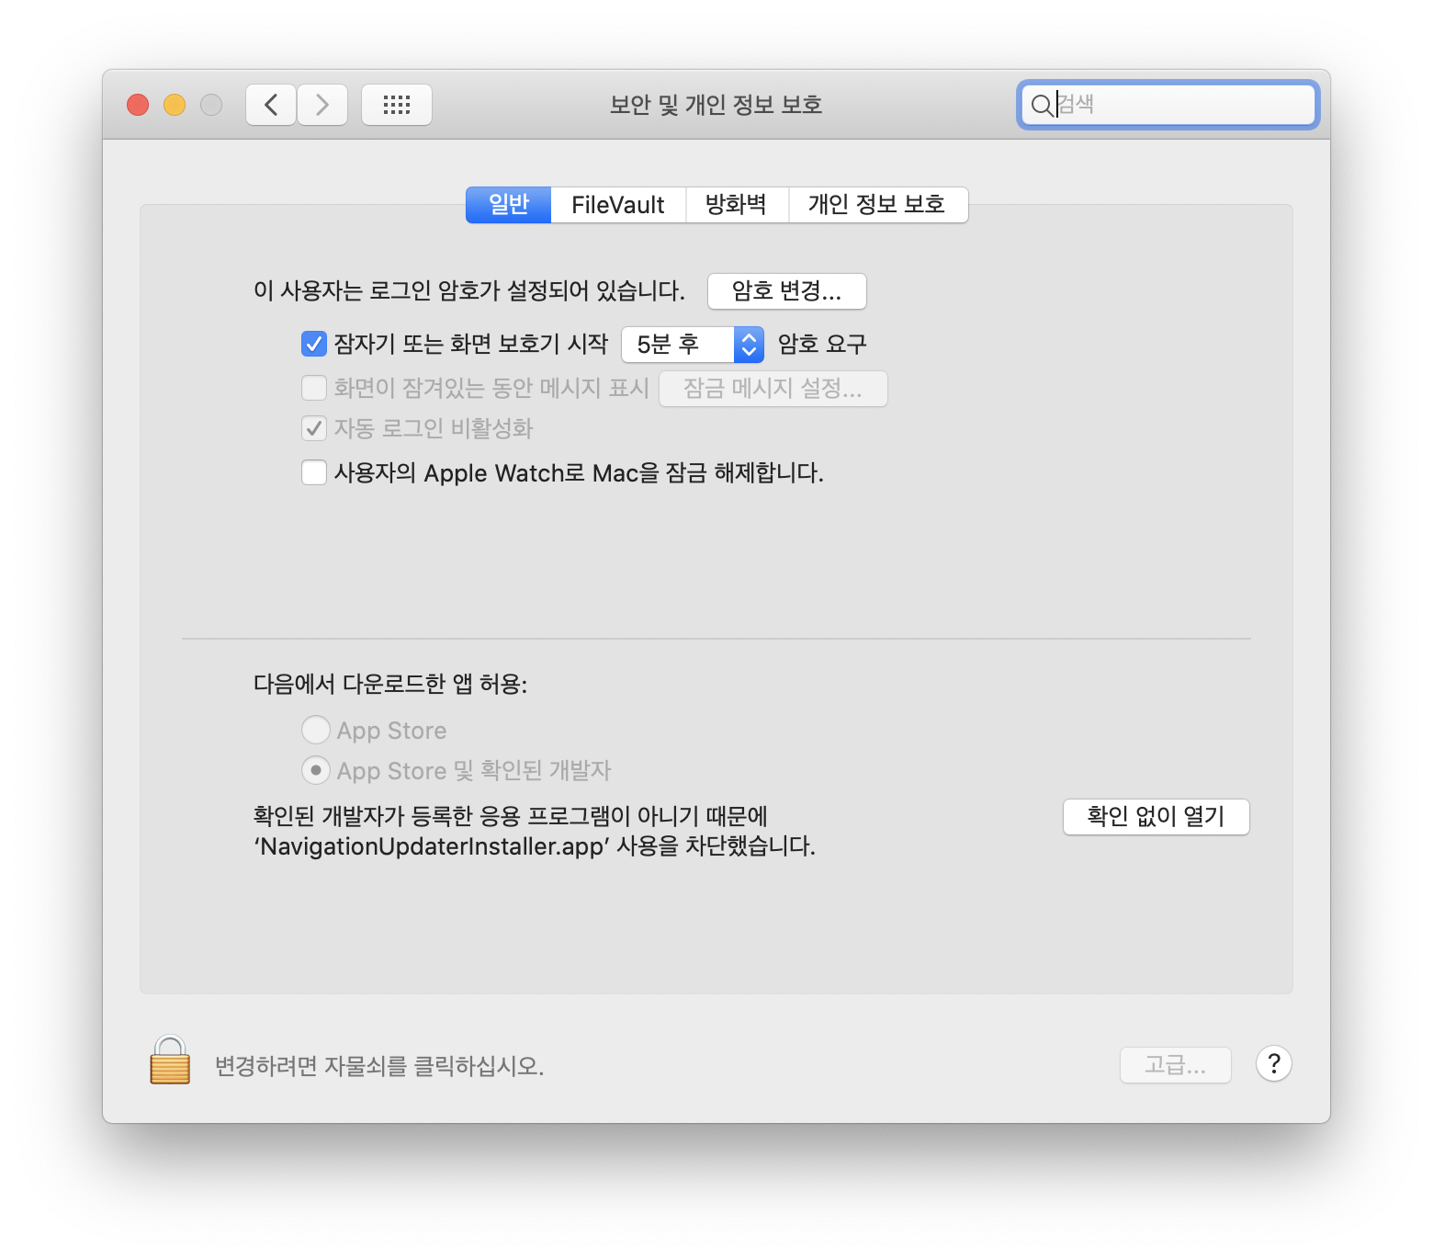Click the magnifying glass search icon
This screenshot has width=1433, height=1259.
coord(1041,106)
